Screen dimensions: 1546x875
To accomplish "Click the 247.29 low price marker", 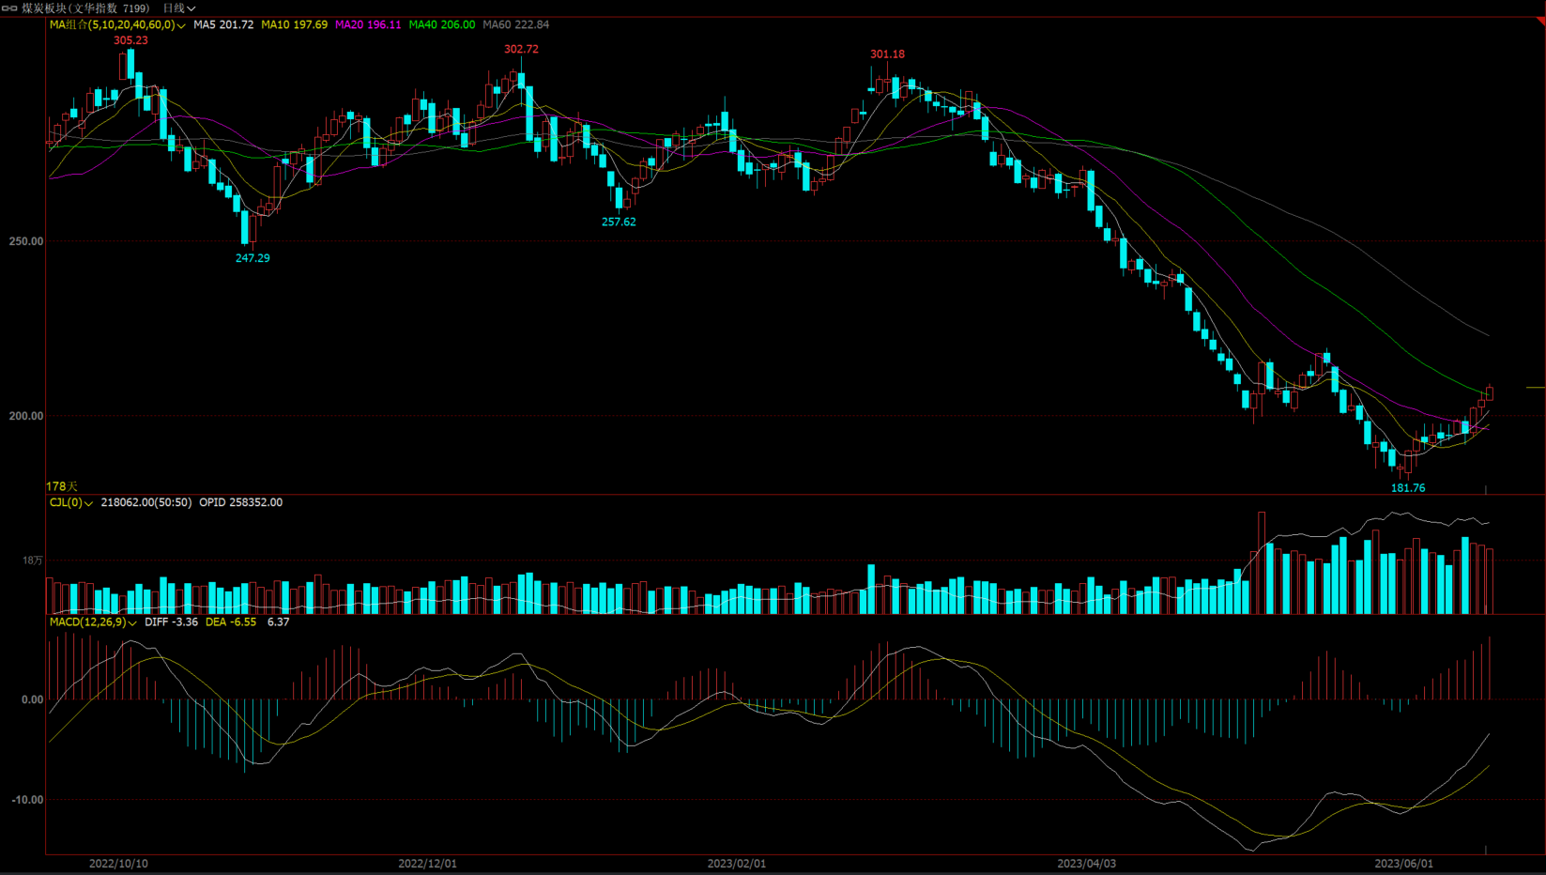I will [x=253, y=258].
